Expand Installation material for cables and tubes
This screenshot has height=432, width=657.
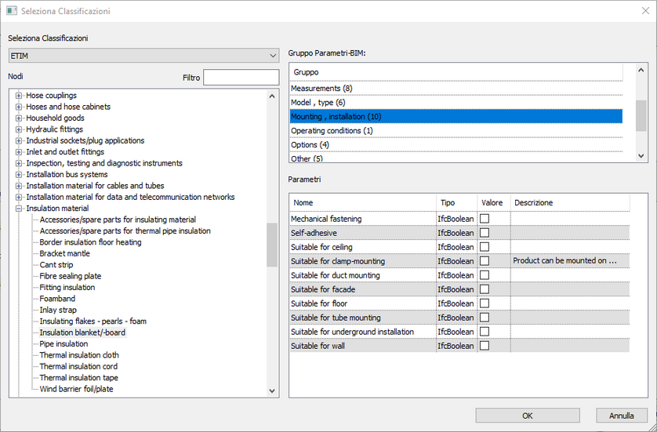click(19, 186)
